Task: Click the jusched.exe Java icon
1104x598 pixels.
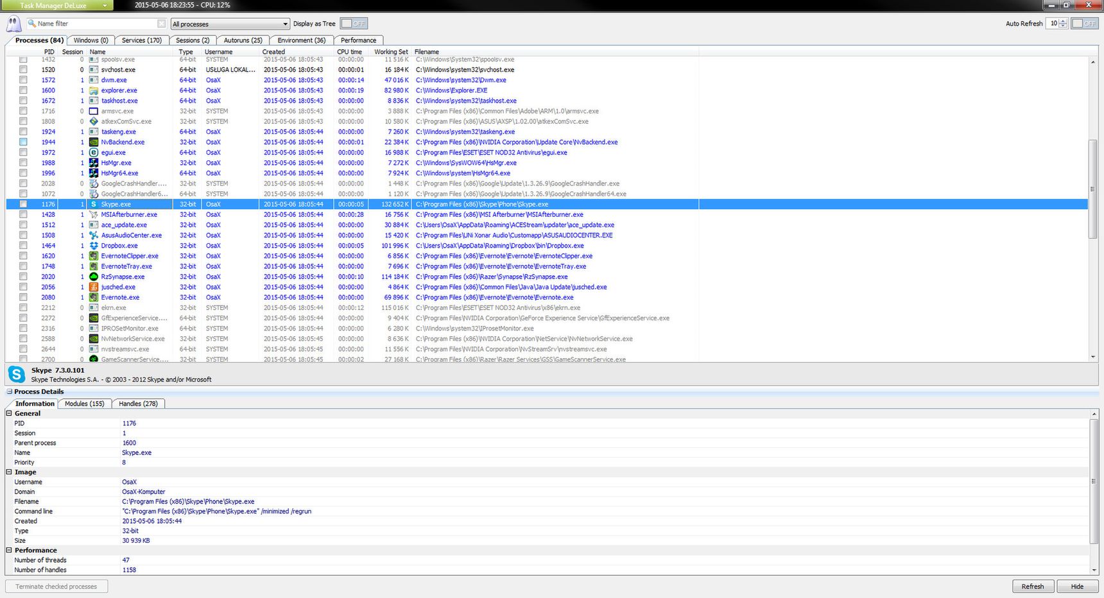Action: pos(94,287)
